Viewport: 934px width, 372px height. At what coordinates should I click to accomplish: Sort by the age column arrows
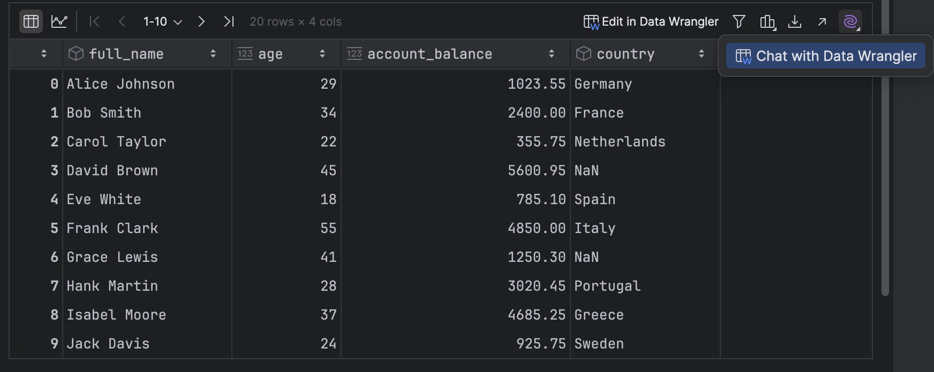(322, 54)
